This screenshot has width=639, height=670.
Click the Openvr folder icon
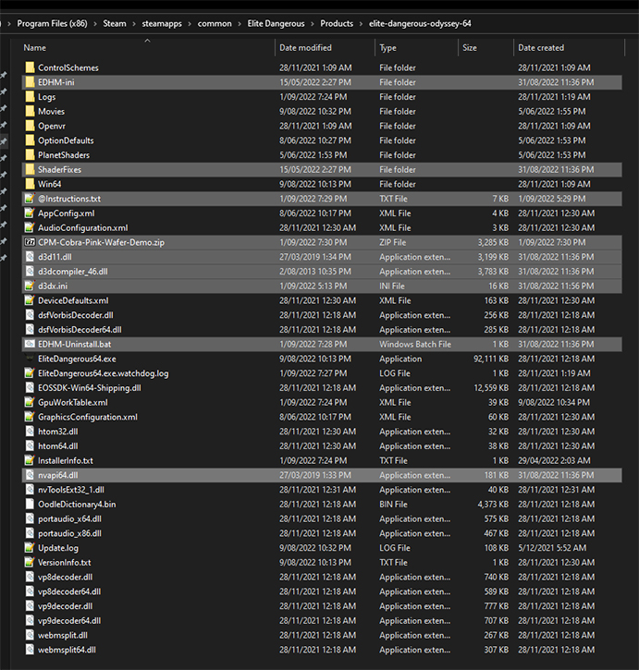pos(30,126)
